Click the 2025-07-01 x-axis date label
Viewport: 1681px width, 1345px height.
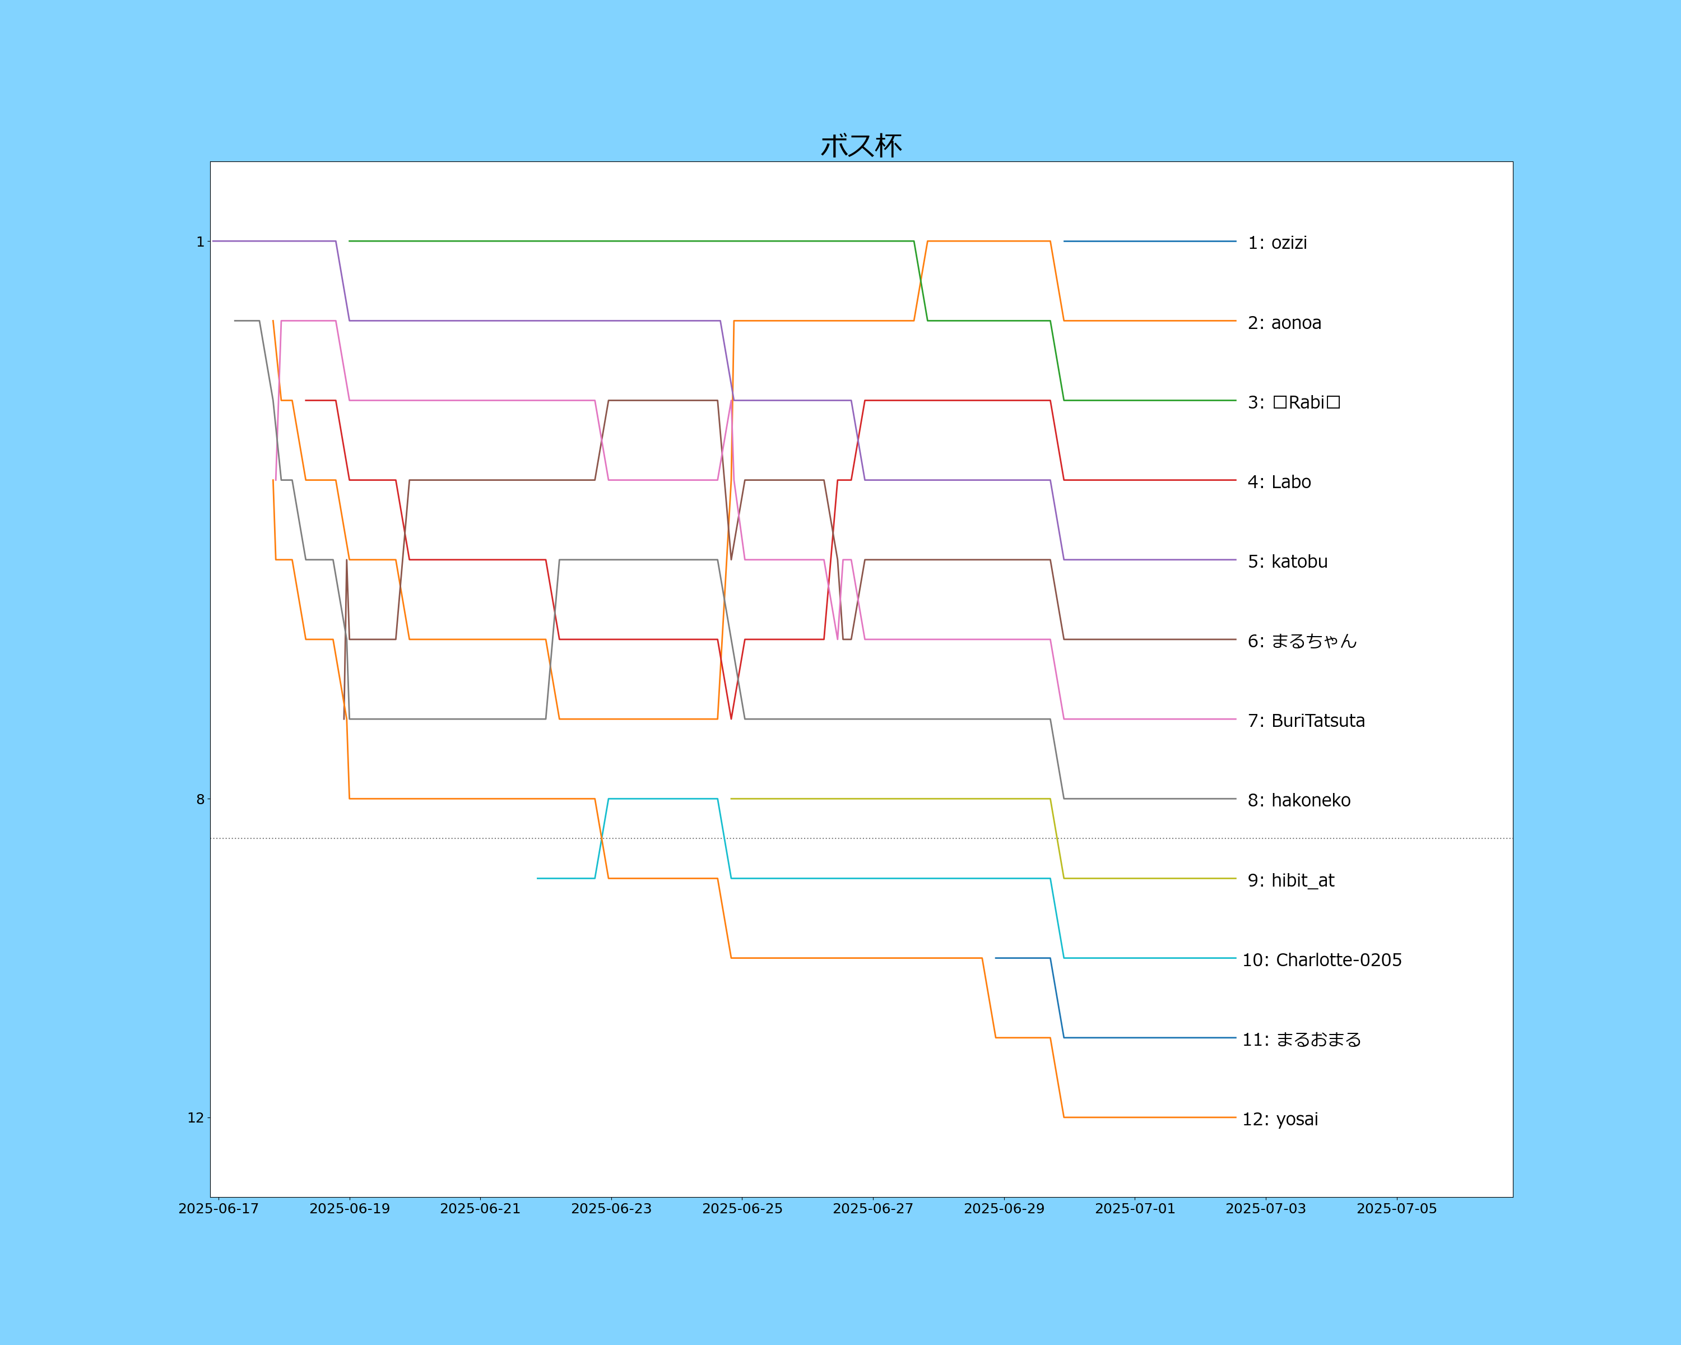point(1135,1209)
